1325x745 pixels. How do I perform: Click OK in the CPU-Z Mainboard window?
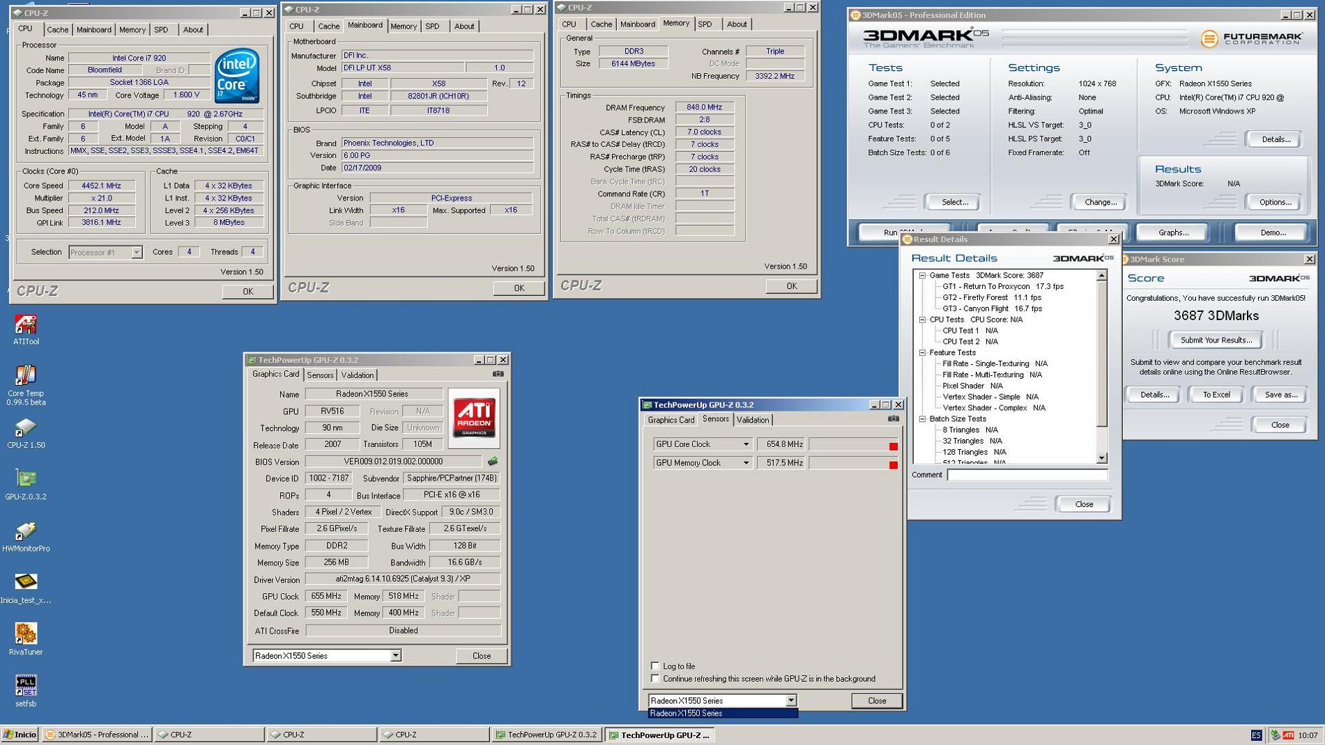pyautogui.click(x=519, y=288)
